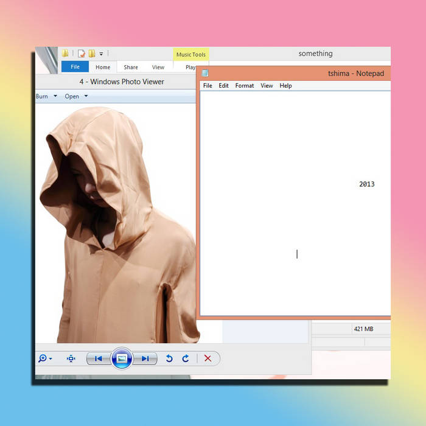Image resolution: width=426 pixels, height=426 pixels.
Task: Expand the Customize Quick Access Toolbar arrow
Action: coord(102,54)
